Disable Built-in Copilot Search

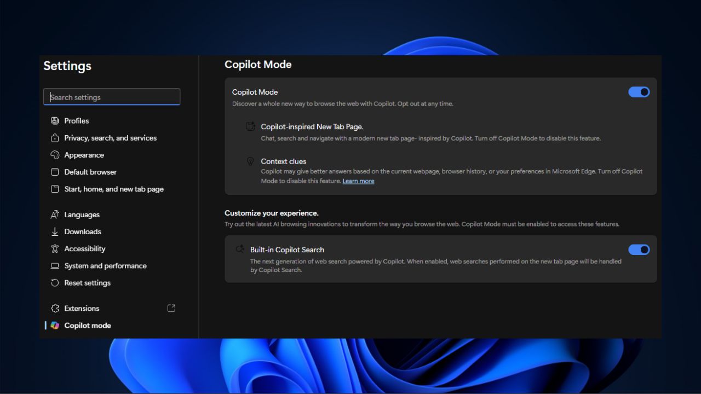coord(639,250)
